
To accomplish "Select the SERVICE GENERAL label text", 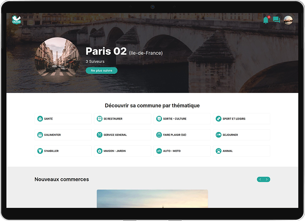I will (115, 135).
